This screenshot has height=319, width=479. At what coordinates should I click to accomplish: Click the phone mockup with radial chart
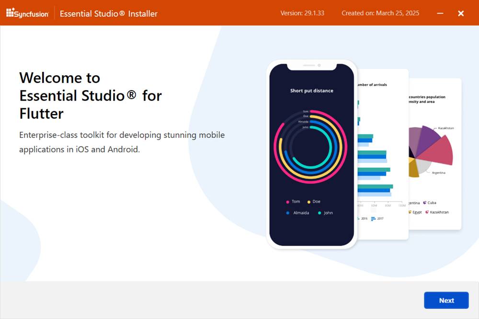pyautogui.click(x=312, y=154)
